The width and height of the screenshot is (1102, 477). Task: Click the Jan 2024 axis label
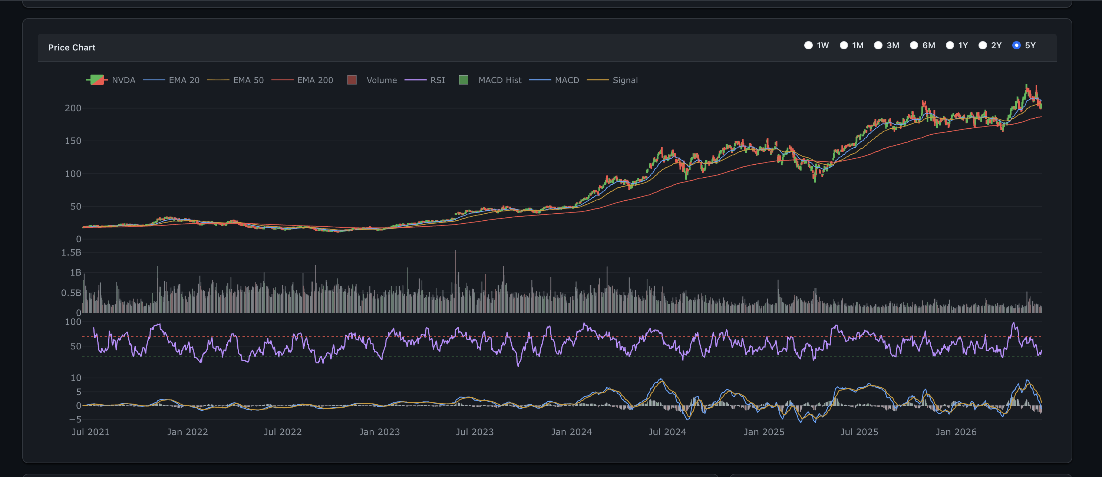(x=571, y=432)
